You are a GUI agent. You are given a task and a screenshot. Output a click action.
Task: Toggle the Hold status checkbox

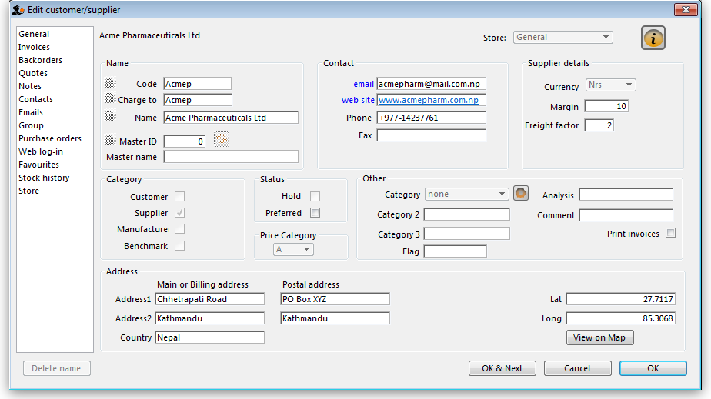[x=315, y=196]
